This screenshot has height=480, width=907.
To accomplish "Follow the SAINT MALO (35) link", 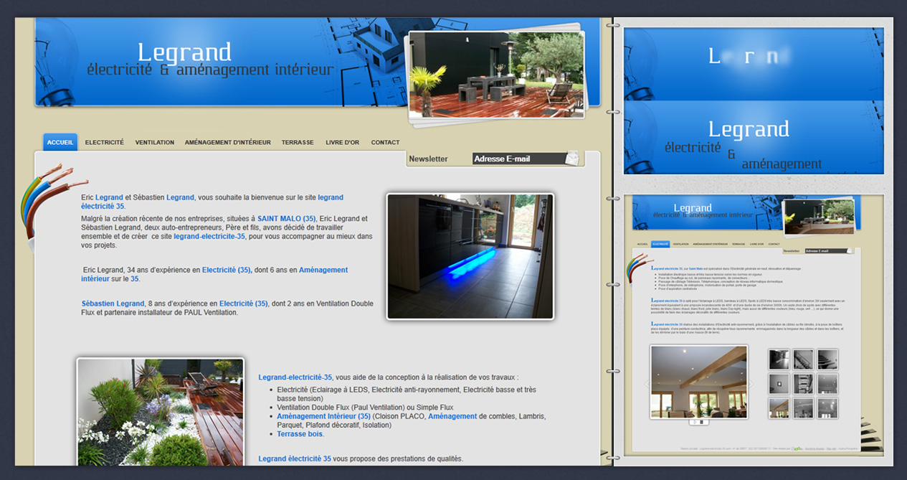I will (286, 219).
